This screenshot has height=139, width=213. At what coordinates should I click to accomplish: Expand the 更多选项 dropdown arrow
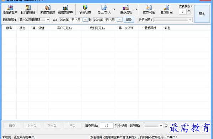136,9
